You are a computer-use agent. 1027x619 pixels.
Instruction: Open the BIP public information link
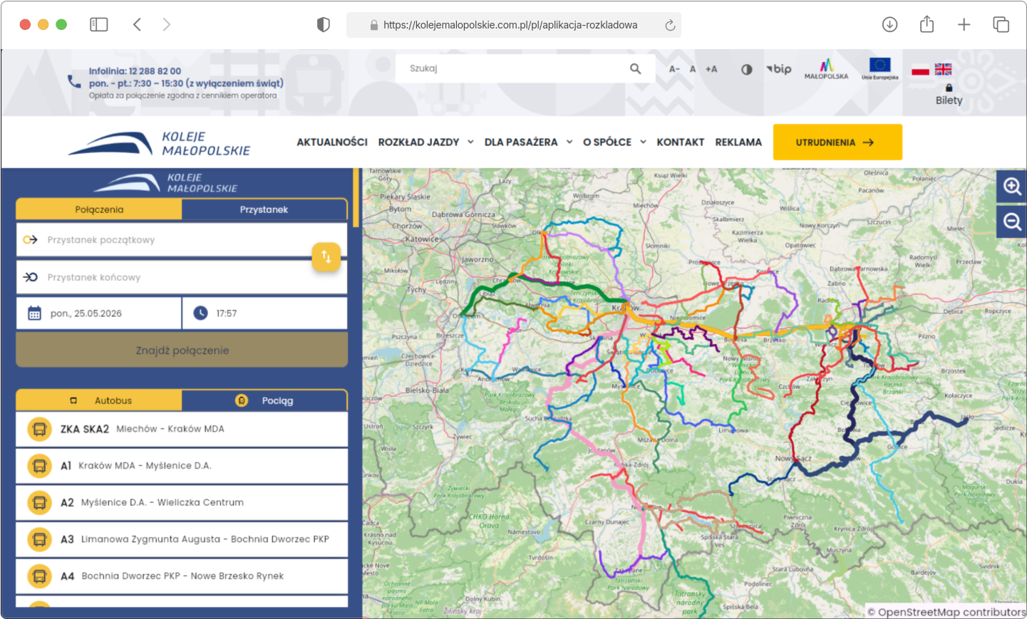779,69
